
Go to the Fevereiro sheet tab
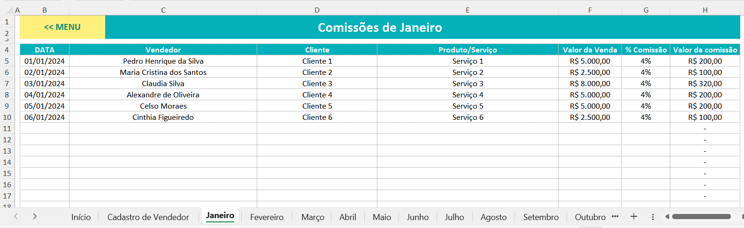tap(267, 217)
